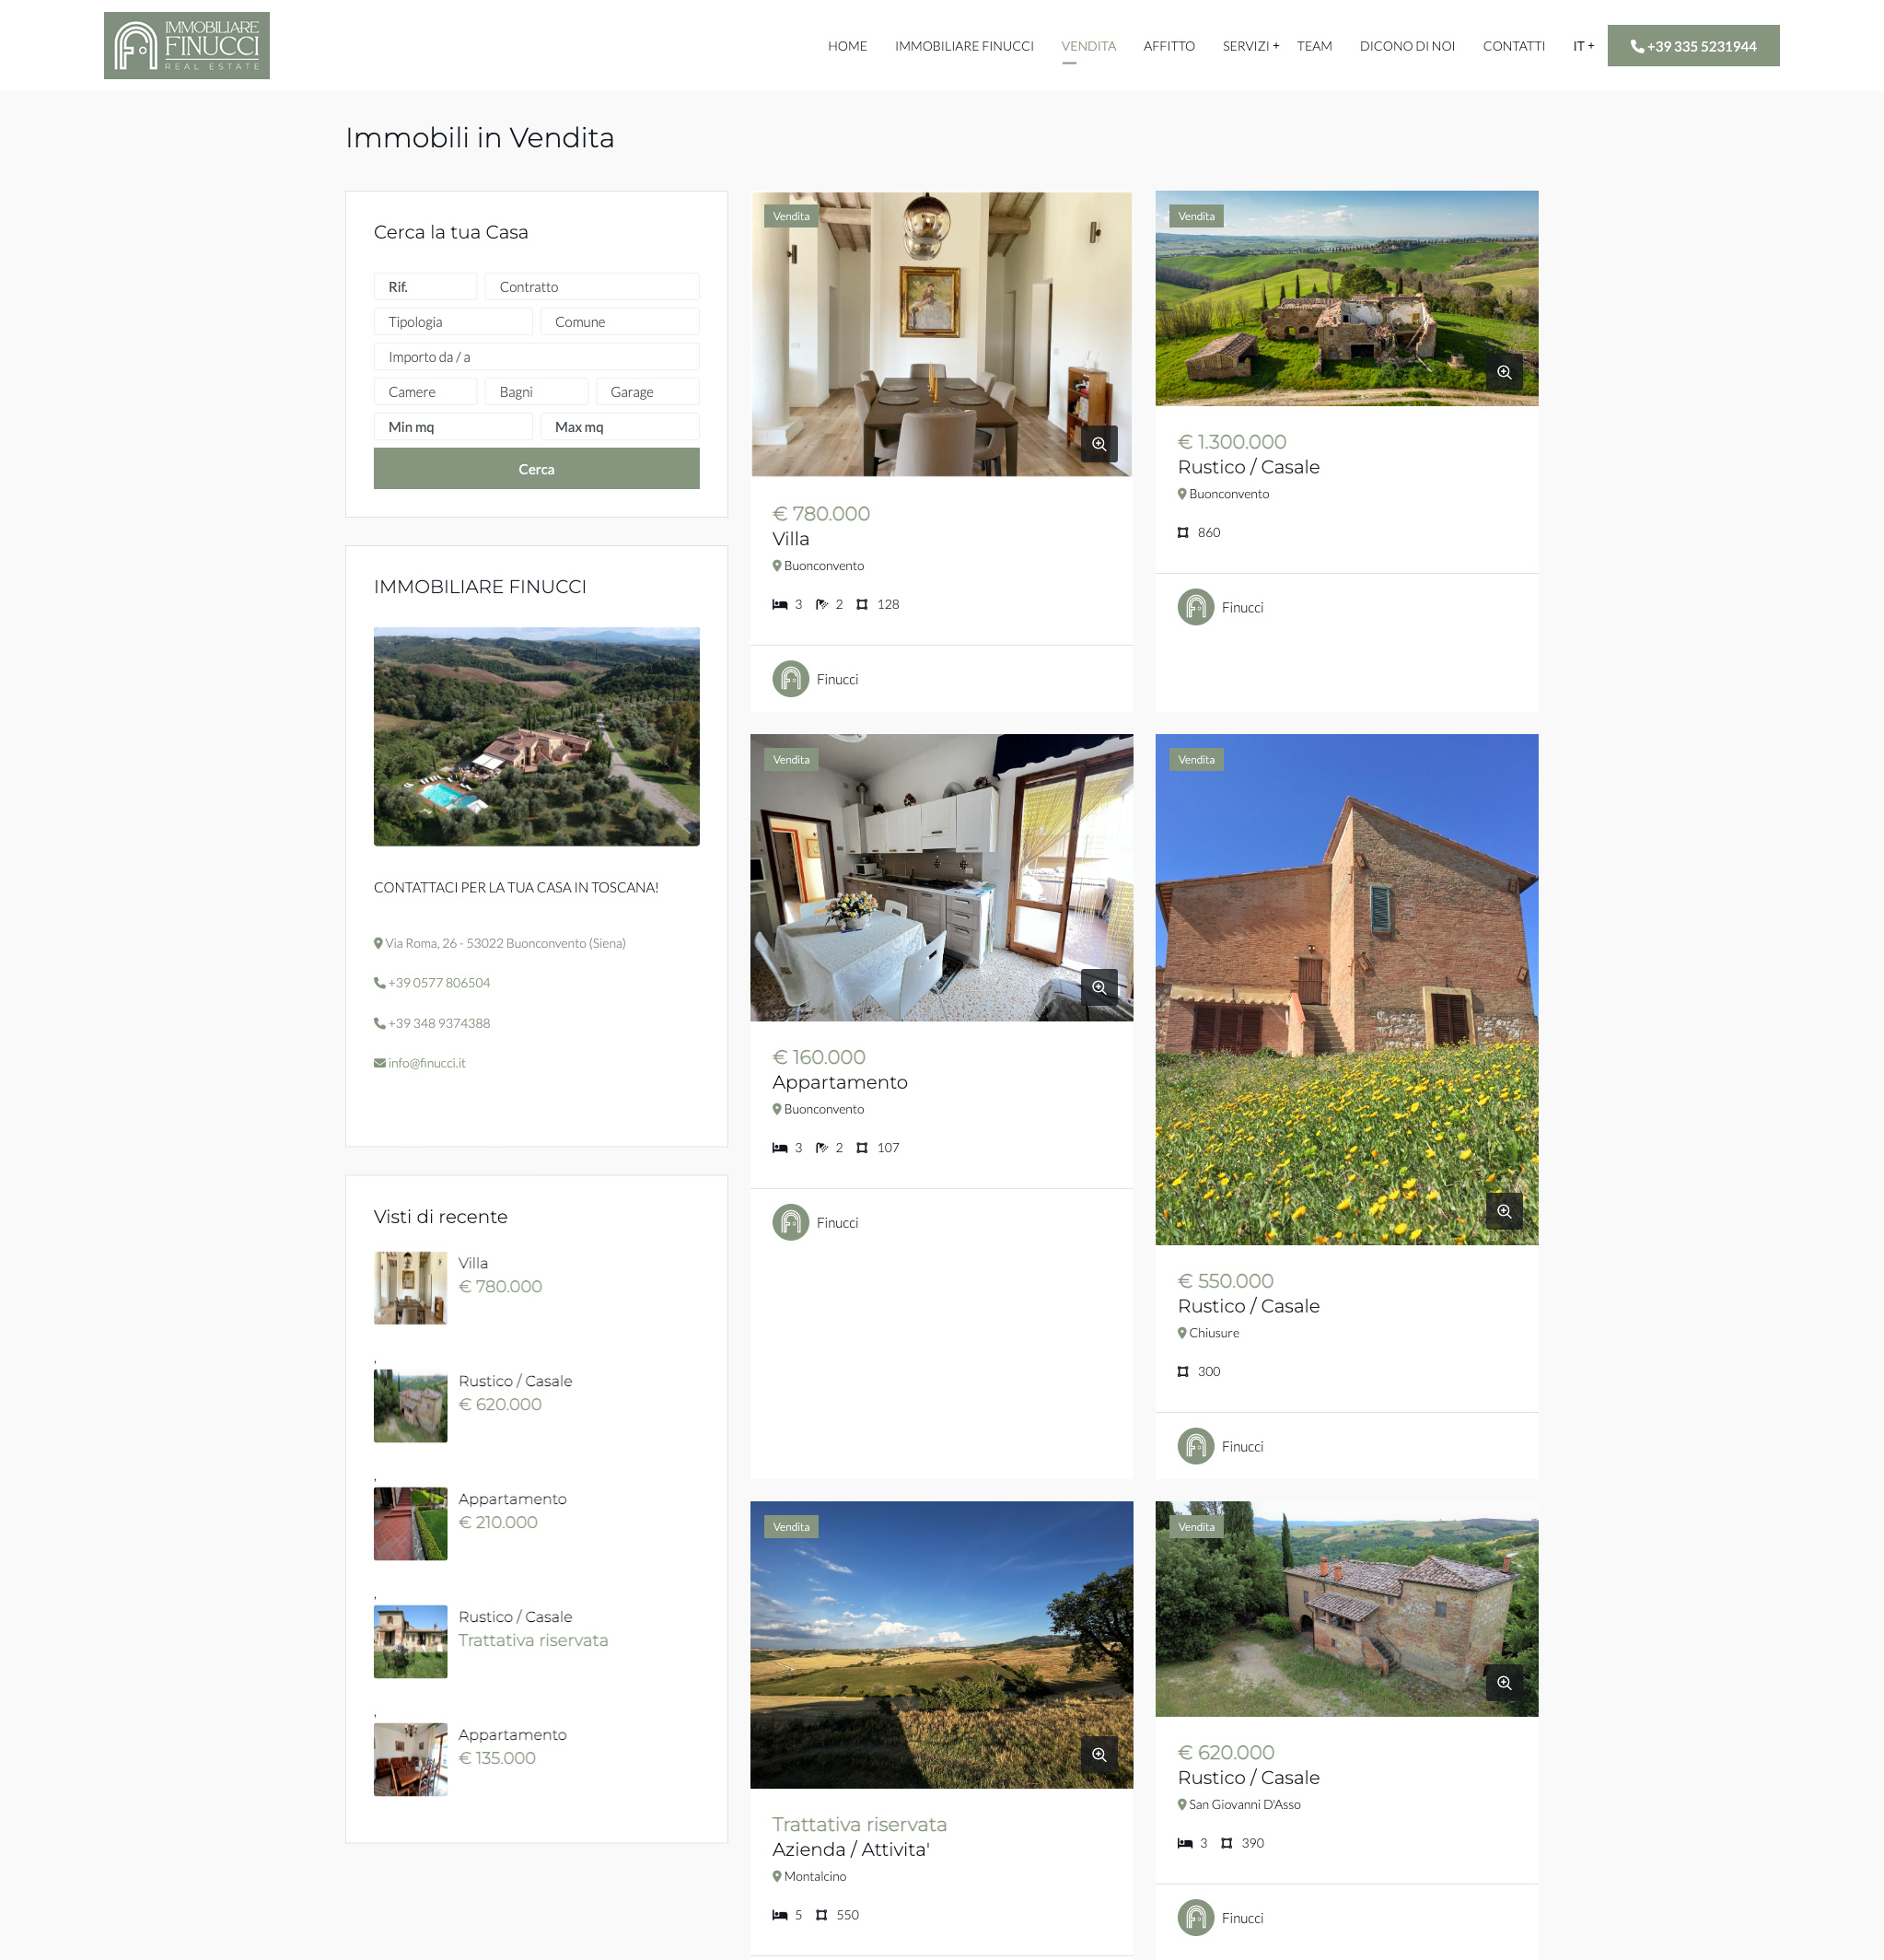This screenshot has width=1884, height=1960.
Task: Open the Contratto dropdown
Action: pyautogui.click(x=592, y=287)
